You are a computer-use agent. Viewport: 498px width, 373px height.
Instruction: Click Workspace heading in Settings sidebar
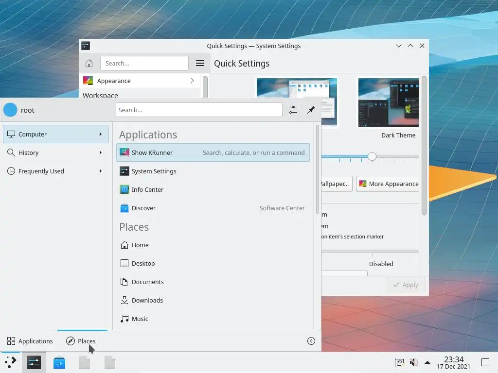pos(100,95)
